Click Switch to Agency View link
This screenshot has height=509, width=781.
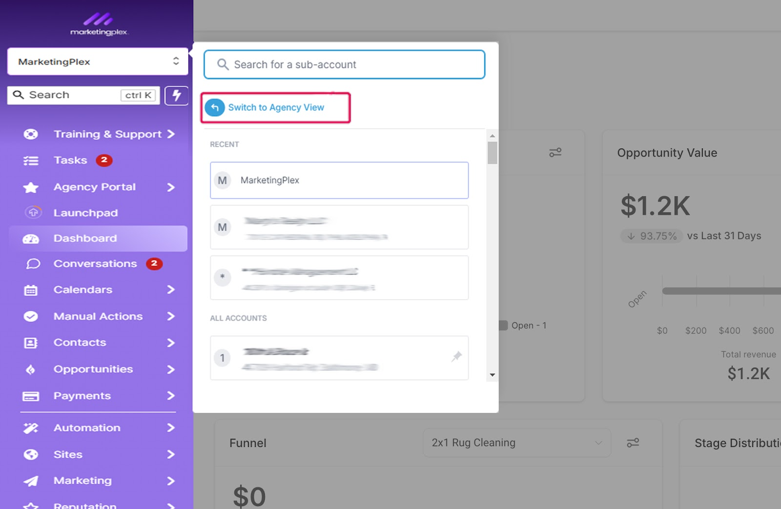point(276,107)
